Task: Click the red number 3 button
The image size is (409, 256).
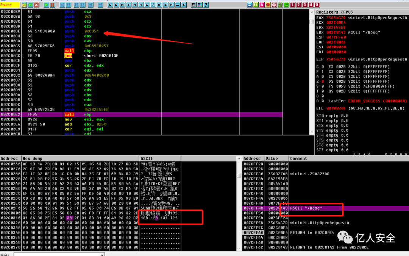Action: 305,5
